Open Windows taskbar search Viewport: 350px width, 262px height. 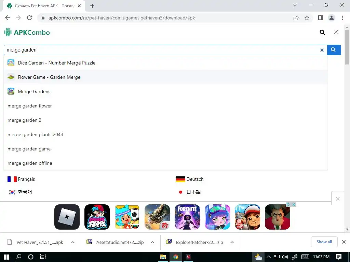coord(18,257)
